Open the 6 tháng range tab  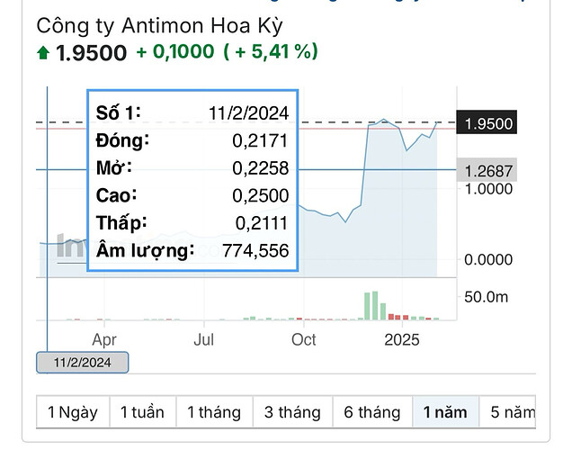pyautogui.click(x=372, y=412)
